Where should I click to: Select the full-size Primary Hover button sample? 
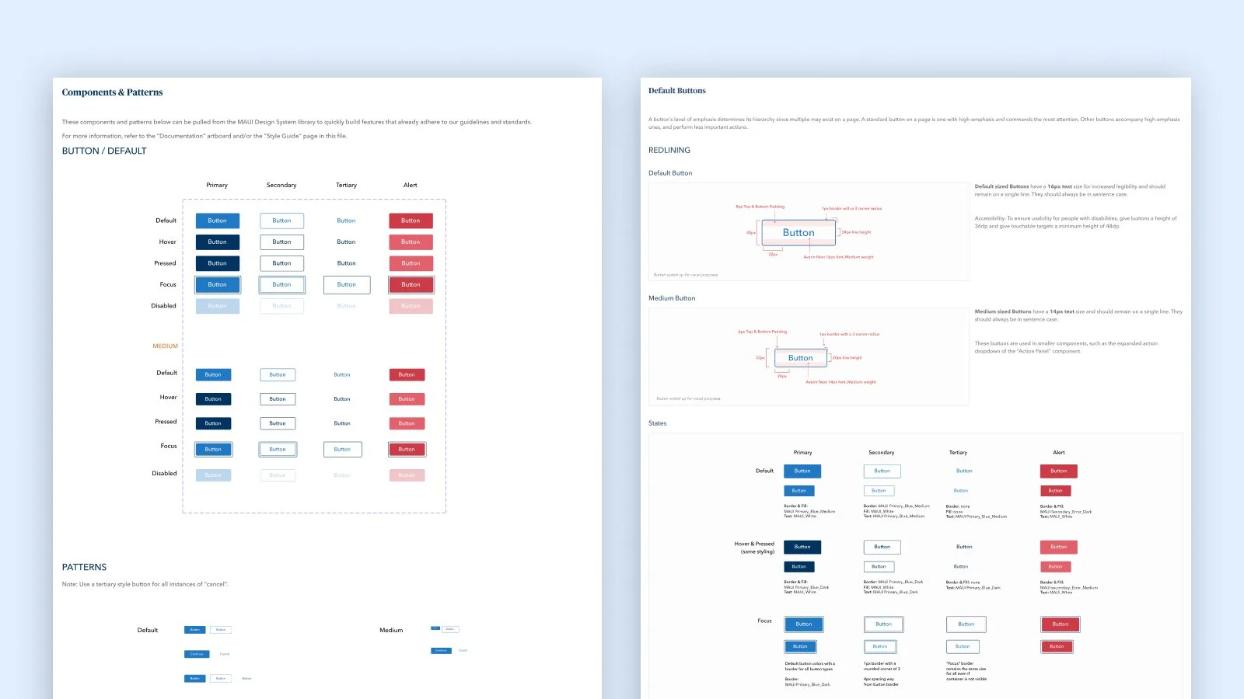218,242
